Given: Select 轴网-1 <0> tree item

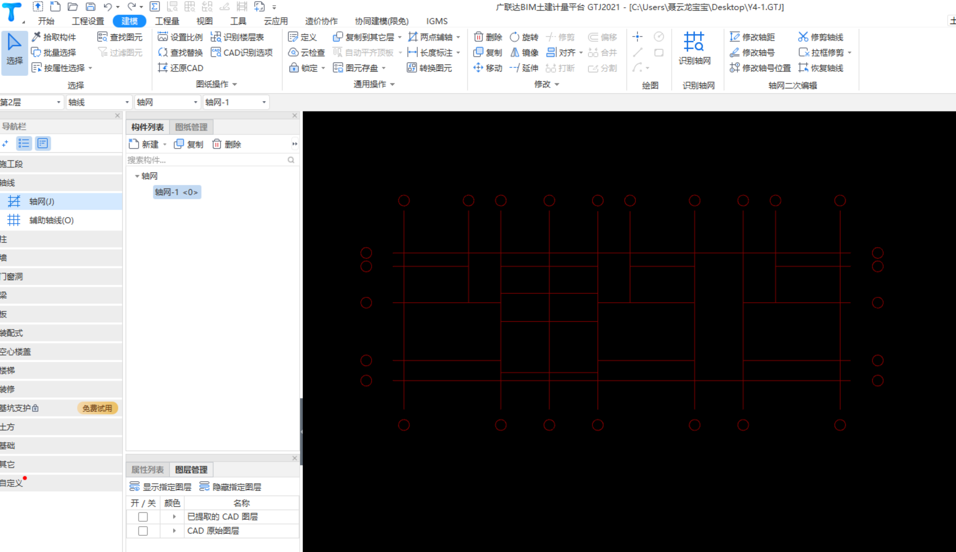Looking at the screenshot, I should [177, 192].
